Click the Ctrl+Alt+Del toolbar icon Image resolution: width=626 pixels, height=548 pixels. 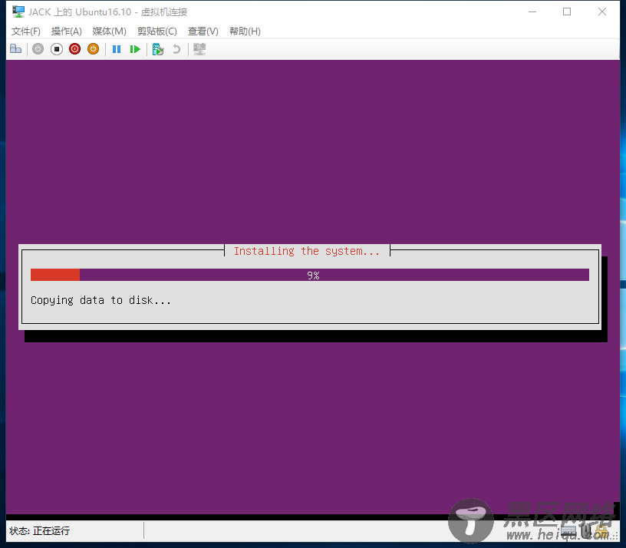(15, 49)
